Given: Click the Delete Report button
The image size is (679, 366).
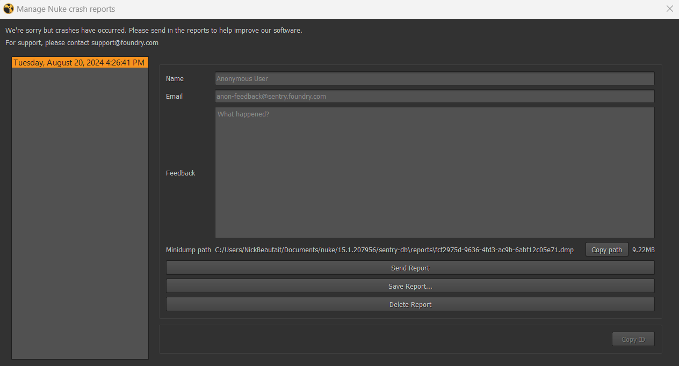Looking at the screenshot, I should click(410, 304).
